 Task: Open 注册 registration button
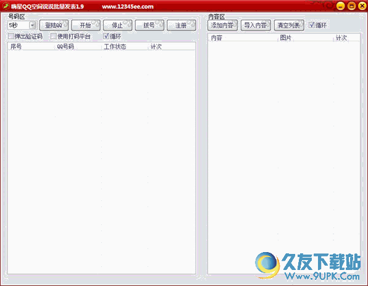(x=181, y=25)
